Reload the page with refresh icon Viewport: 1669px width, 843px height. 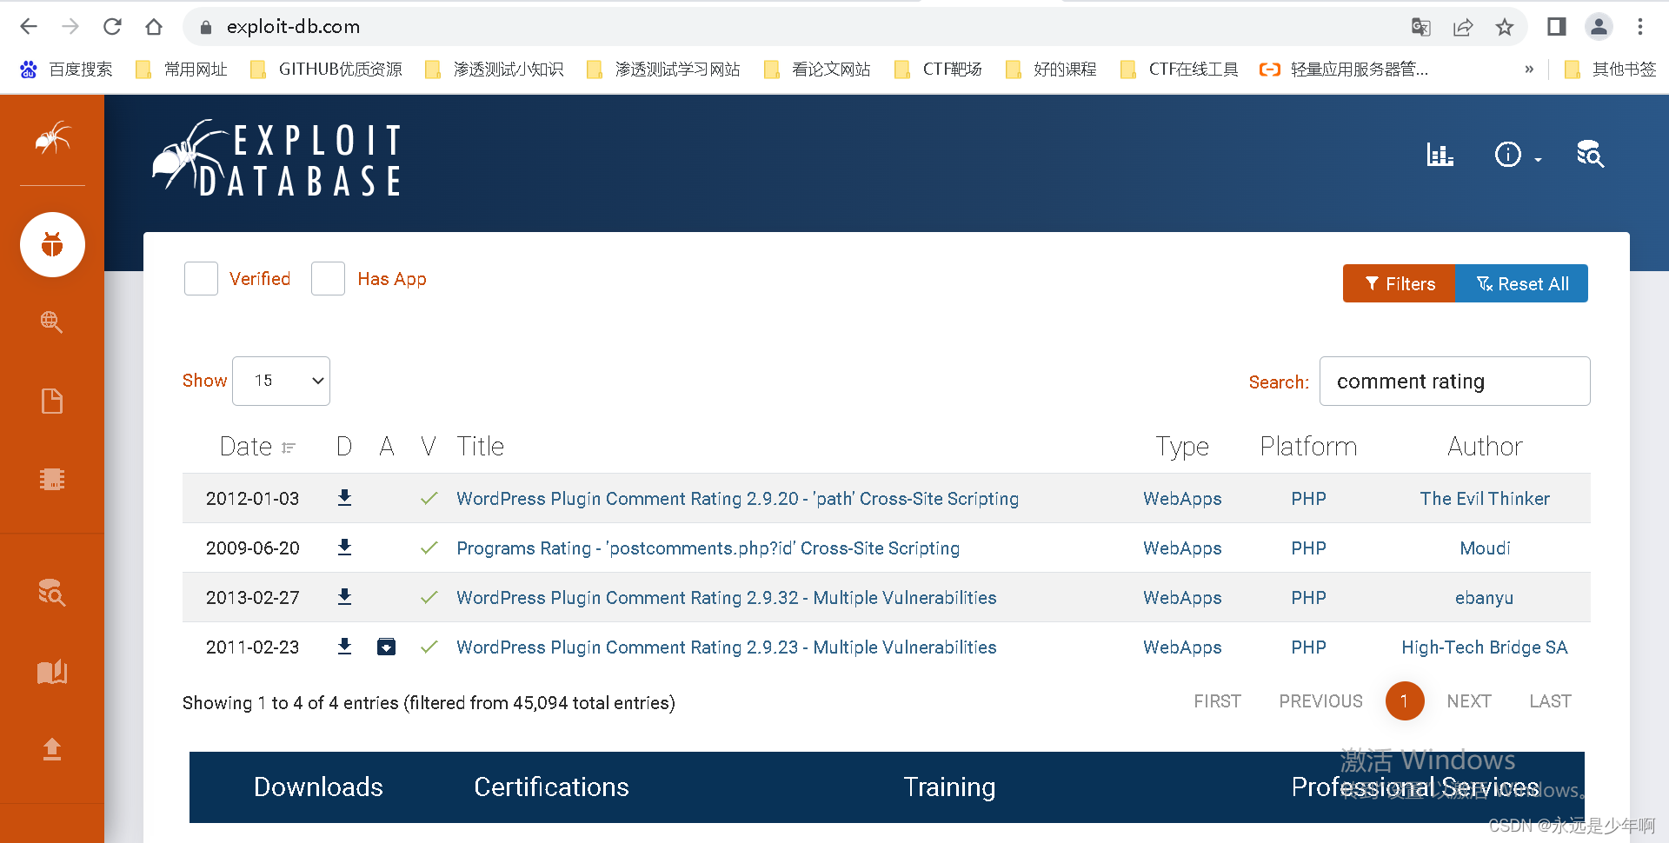[112, 27]
